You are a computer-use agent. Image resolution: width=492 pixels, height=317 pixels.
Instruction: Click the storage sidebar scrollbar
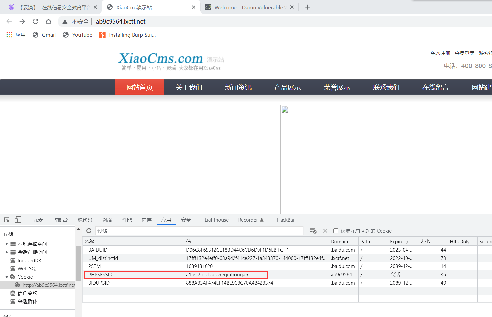point(78,264)
